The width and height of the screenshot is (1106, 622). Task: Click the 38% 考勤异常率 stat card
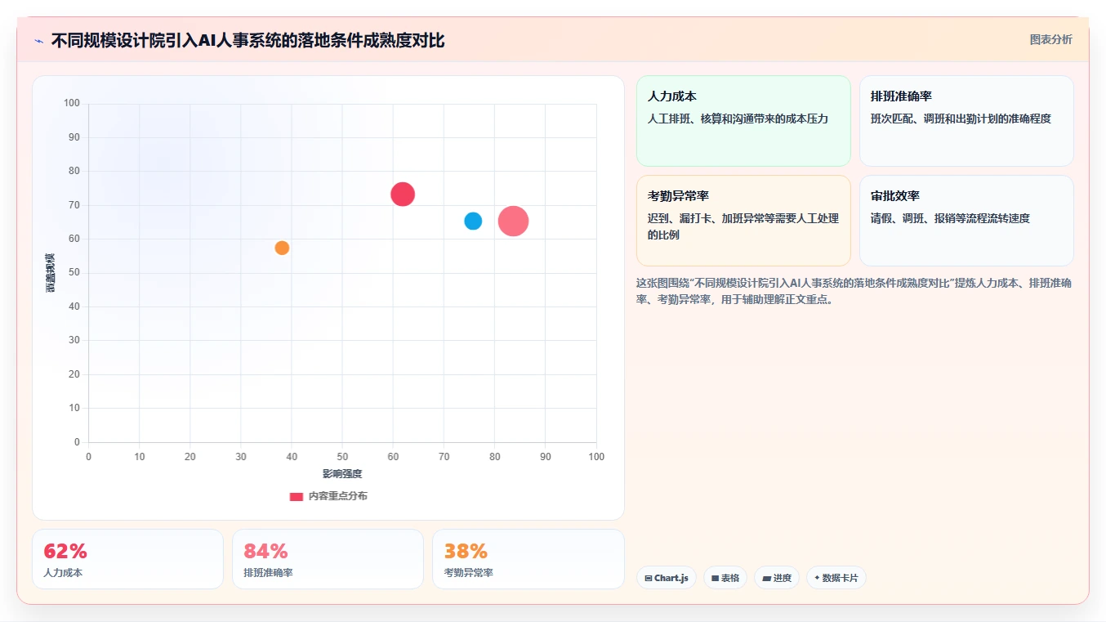click(x=528, y=559)
